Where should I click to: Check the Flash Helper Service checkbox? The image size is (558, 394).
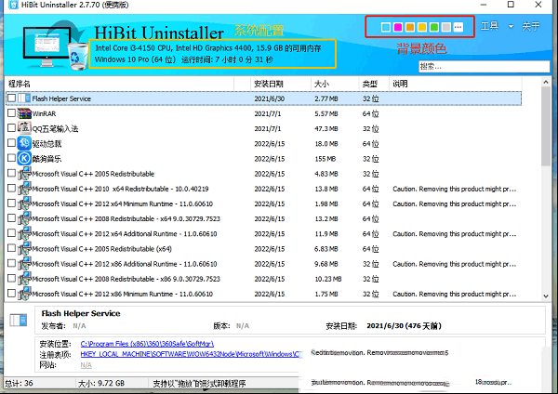(x=11, y=98)
